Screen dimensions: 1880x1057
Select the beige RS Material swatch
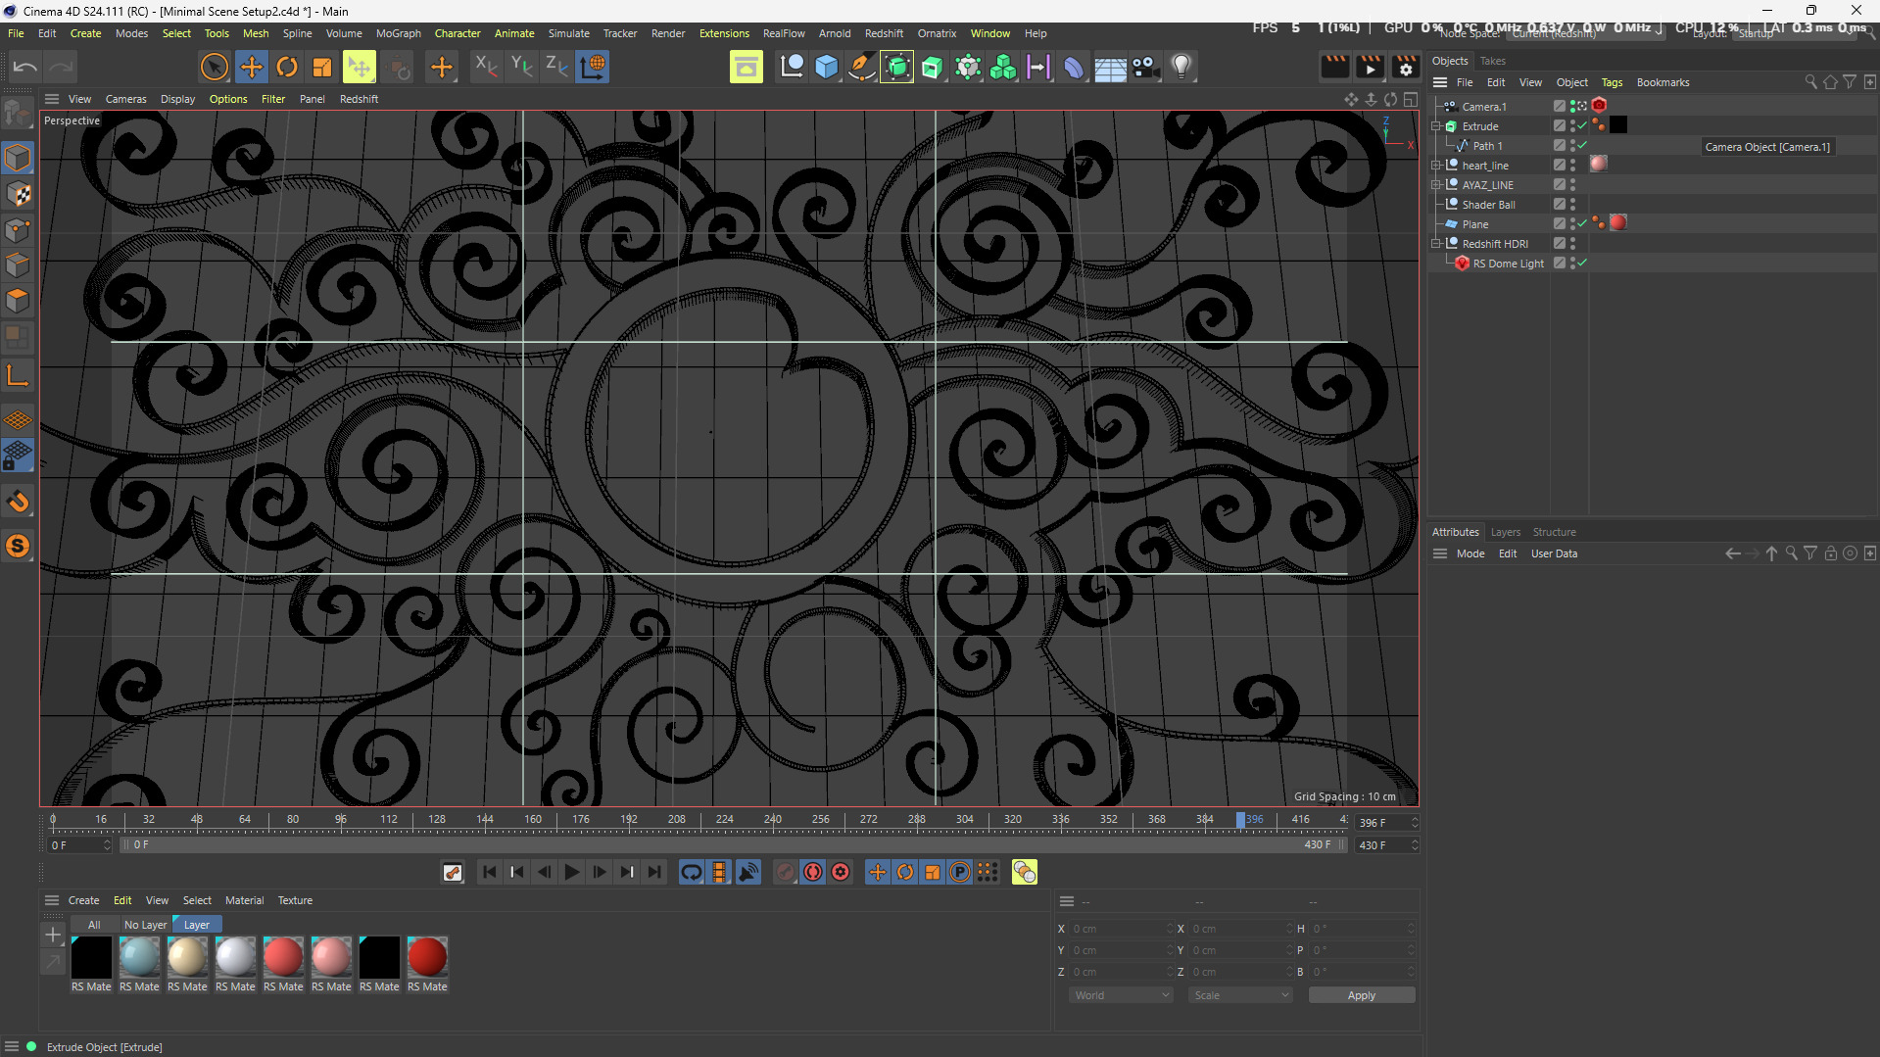click(x=187, y=957)
